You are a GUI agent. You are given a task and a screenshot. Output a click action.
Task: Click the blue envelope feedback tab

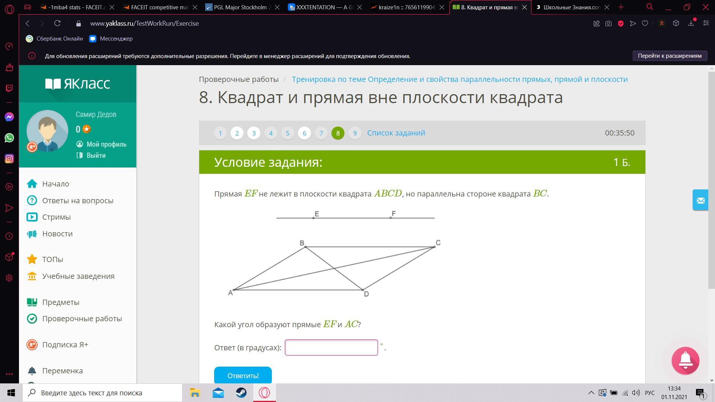click(700, 200)
